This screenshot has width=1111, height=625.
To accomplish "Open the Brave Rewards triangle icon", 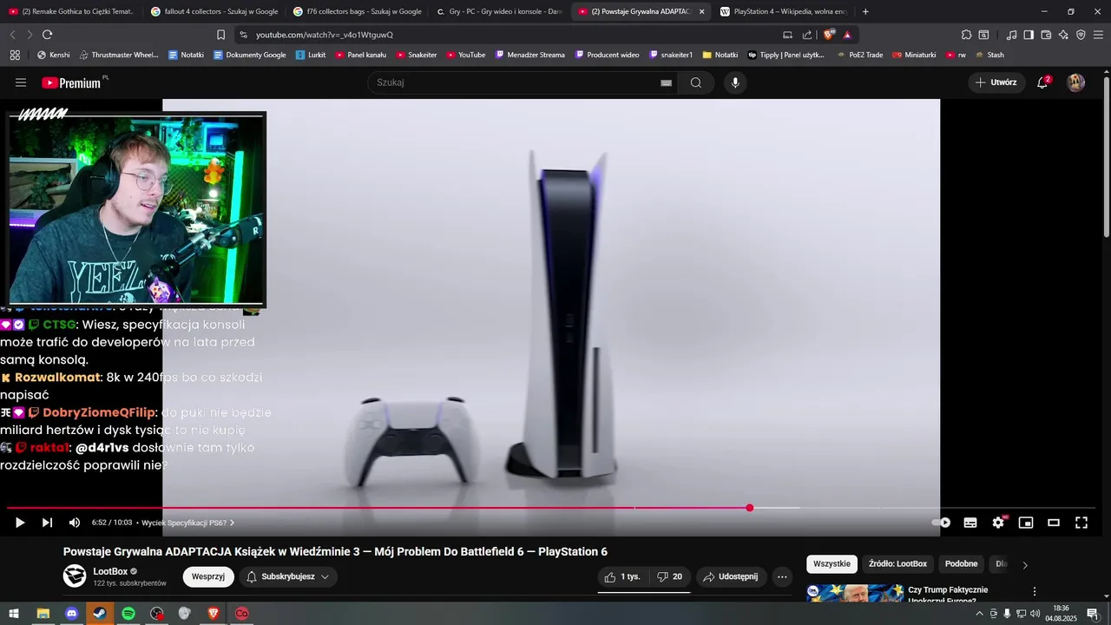I will point(847,35).
